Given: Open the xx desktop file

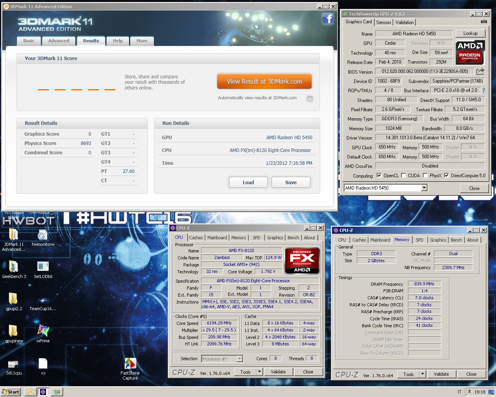Looking at the screenshot, I should (x=43, y=367).
